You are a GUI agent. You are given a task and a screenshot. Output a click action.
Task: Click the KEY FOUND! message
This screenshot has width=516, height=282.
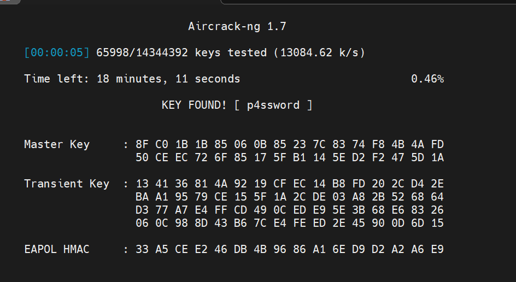pos(194,105)
